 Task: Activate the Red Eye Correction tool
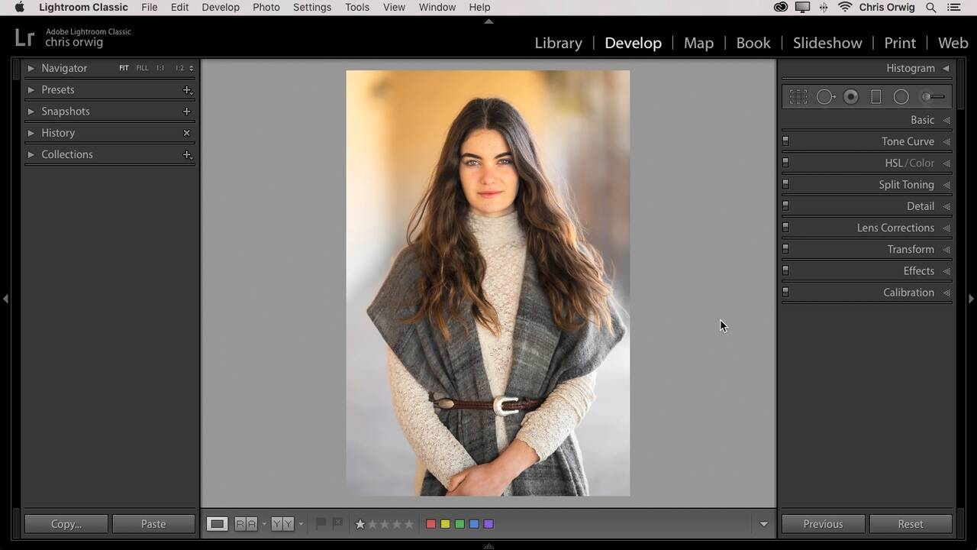(x=851, y=97)
